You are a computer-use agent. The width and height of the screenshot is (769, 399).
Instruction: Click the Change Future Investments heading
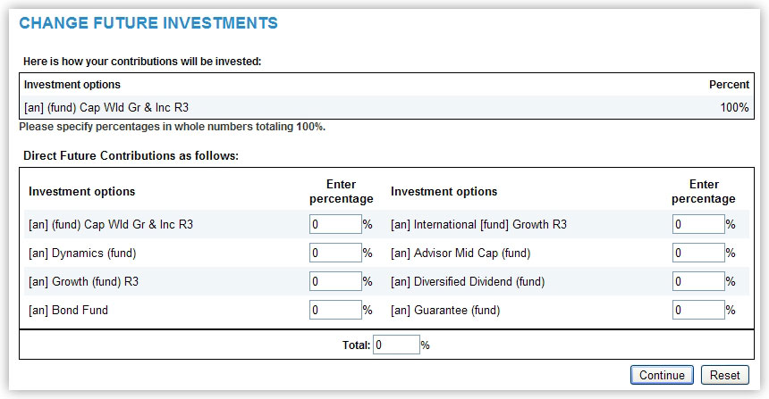point(148,23)
